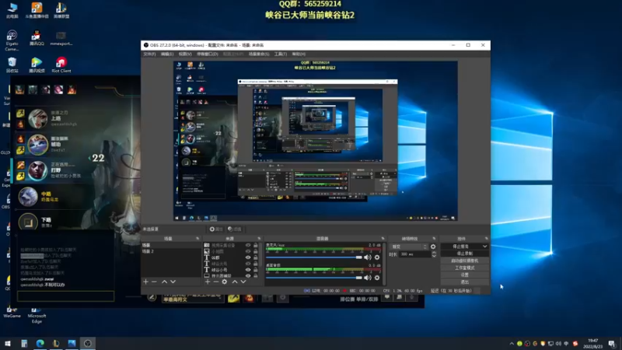Open the Riot Client desktop icon

point(61,65)
